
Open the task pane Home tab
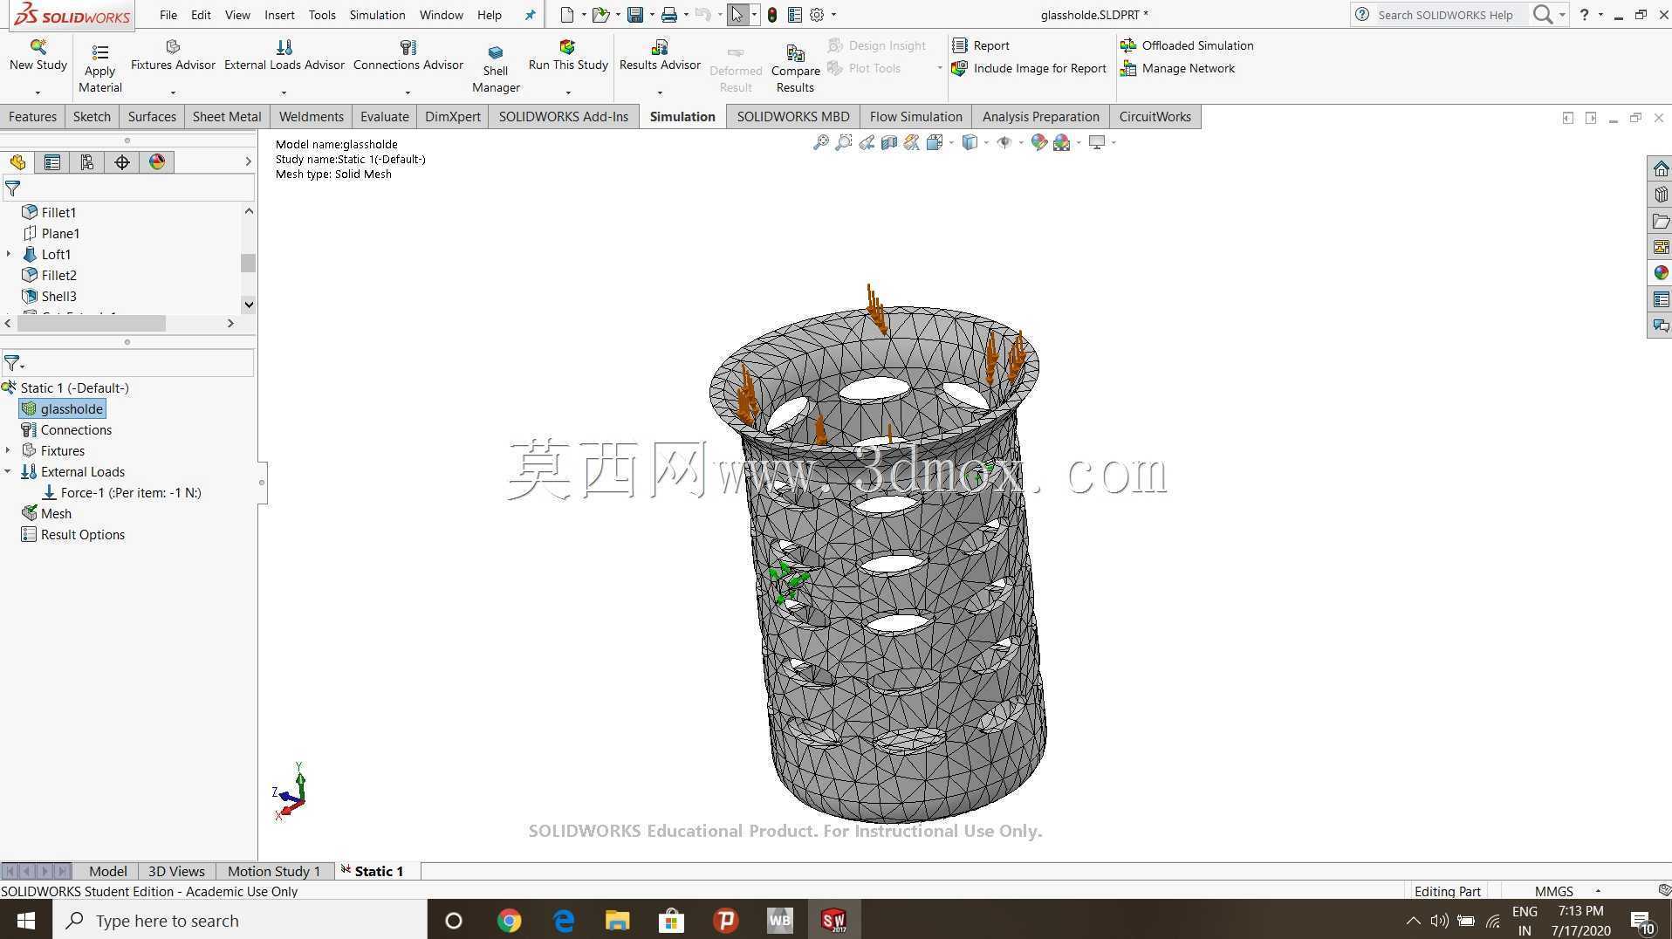[1660, 168]
